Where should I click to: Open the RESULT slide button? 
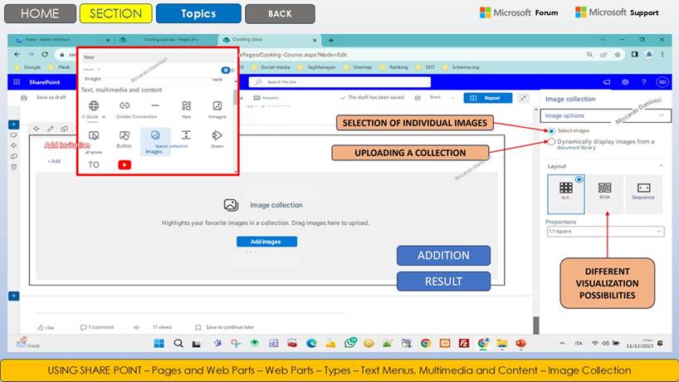(x=443, y=282)
